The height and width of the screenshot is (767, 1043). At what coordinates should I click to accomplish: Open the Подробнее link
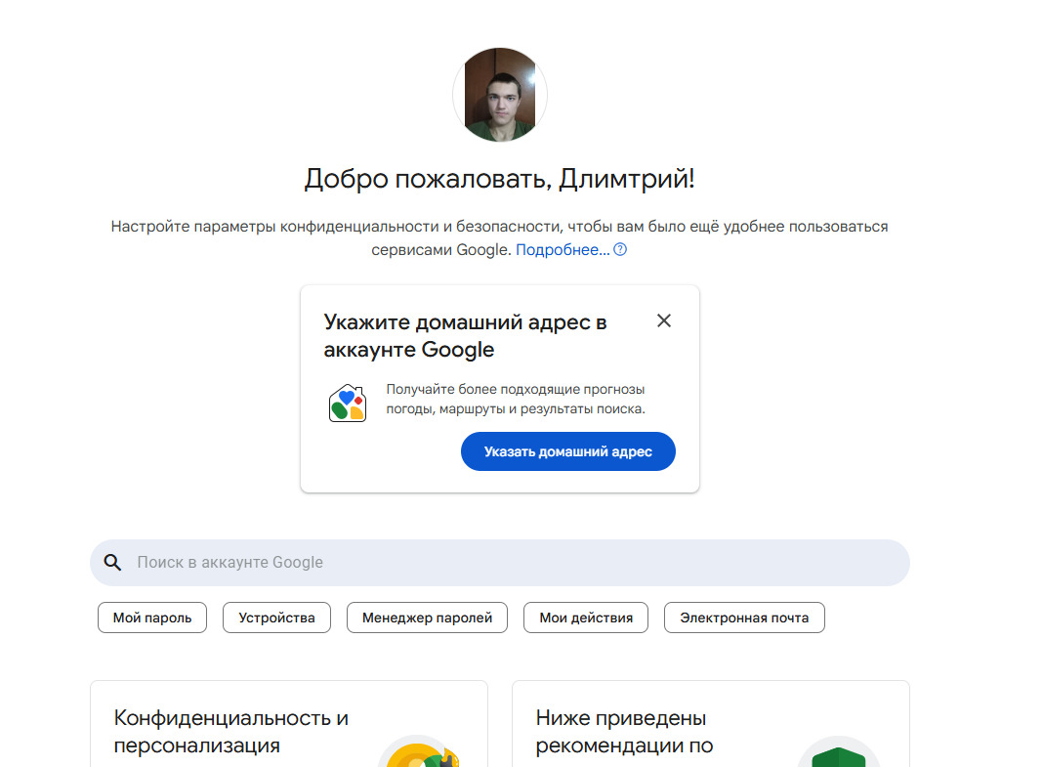(x=563, y=249)
